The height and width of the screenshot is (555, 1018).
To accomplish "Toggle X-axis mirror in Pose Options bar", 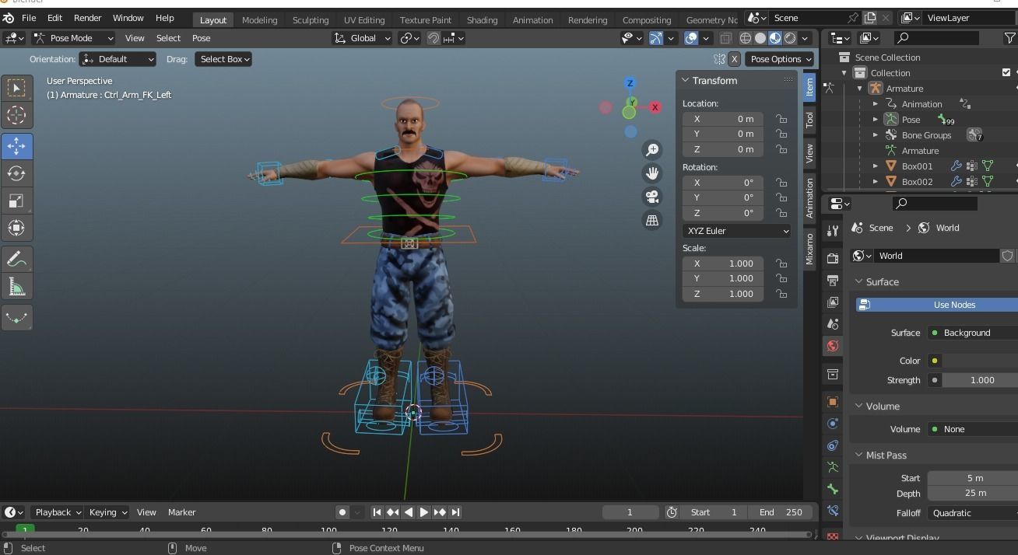I will pos(733,59).
